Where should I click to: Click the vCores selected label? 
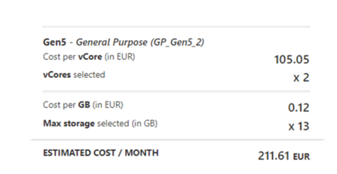[74, 75]
